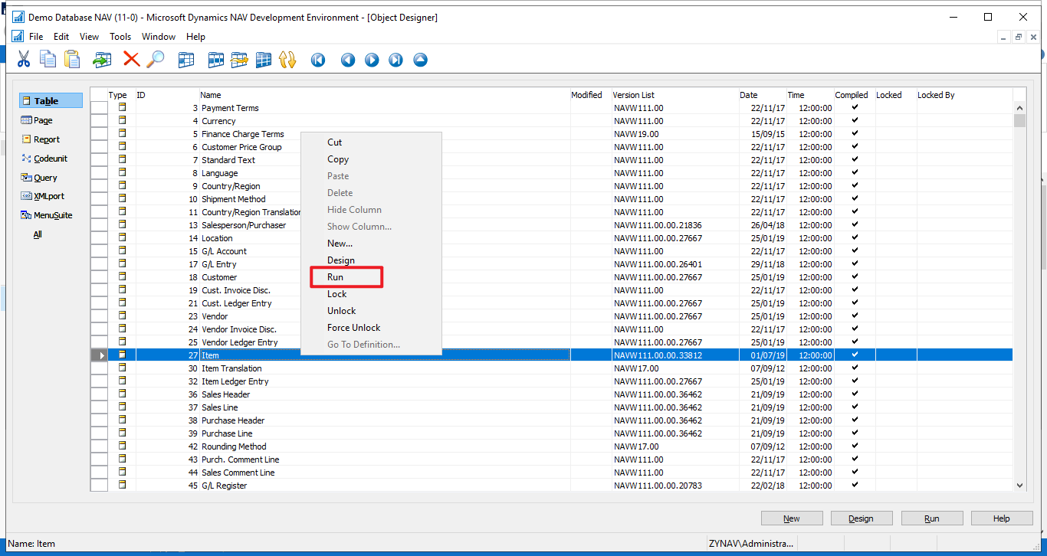Click the Help button
Screen dimensions: 1047x556
coord(1002,518)
